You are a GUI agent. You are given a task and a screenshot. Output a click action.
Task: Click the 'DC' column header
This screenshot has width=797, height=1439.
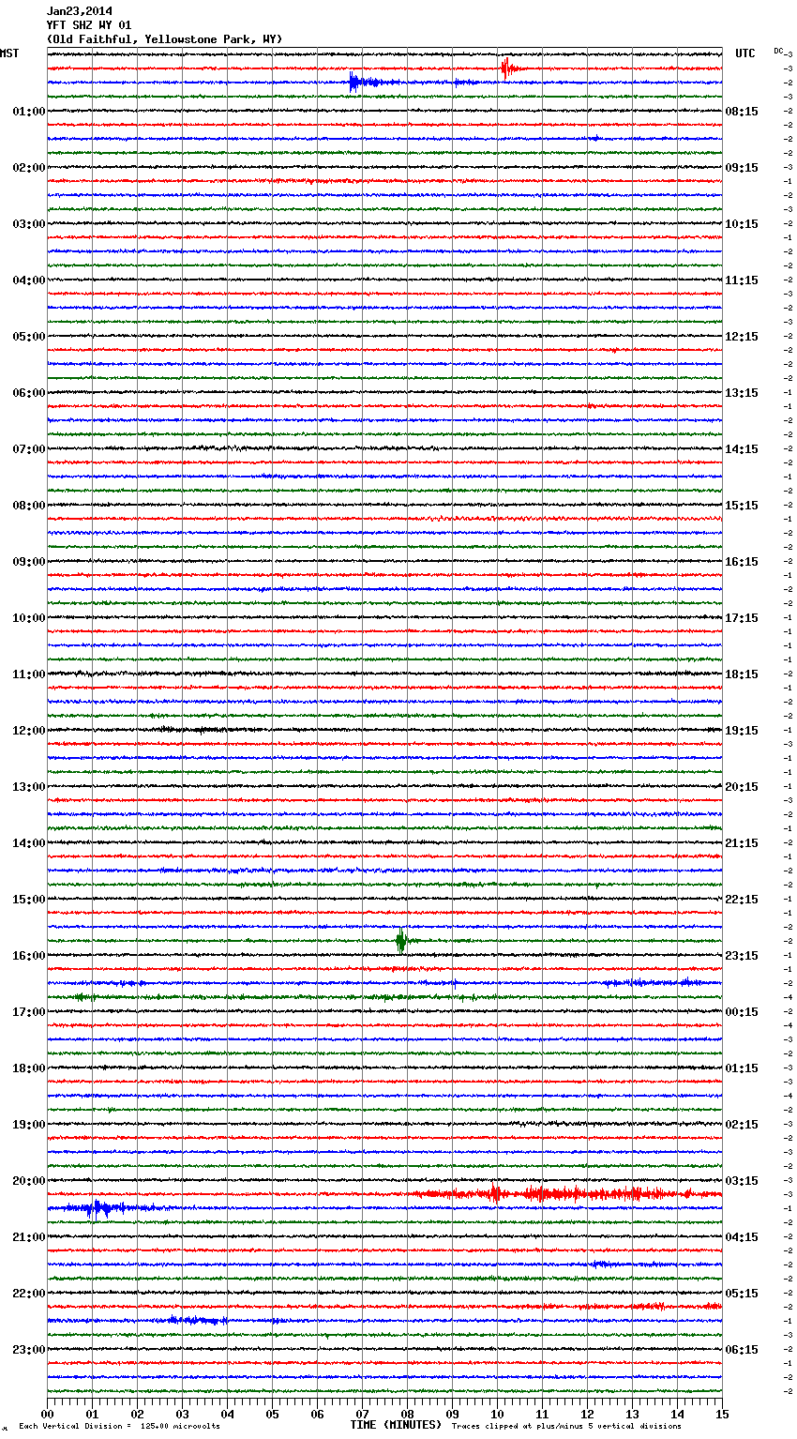click(x=778, y=51)
